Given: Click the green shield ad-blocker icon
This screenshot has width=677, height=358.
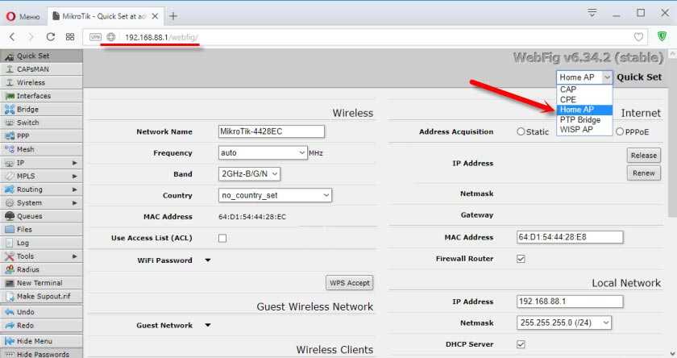Looking at the screenshot, I should point(662,37).
